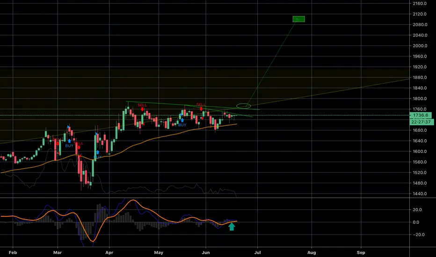Image resolution: width=436 pixels, height=257 pixels.
Task: Click the 1880.0 price axis label
Action: tap(420, 78)
